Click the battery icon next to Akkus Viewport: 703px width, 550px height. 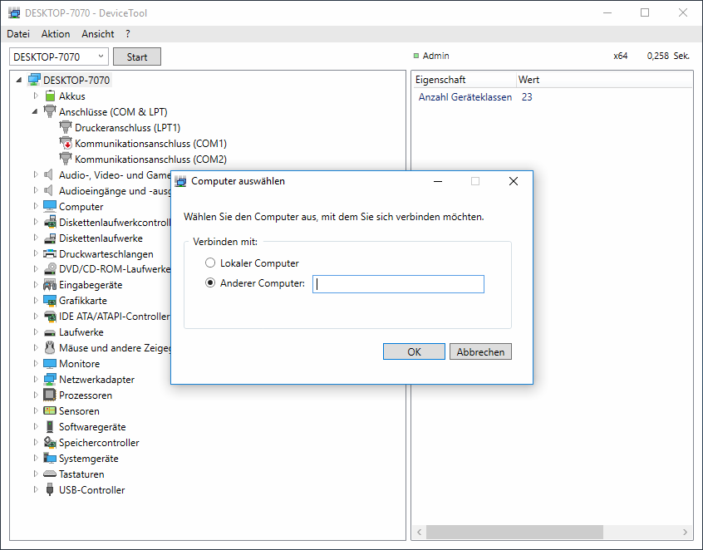(50, 96)
